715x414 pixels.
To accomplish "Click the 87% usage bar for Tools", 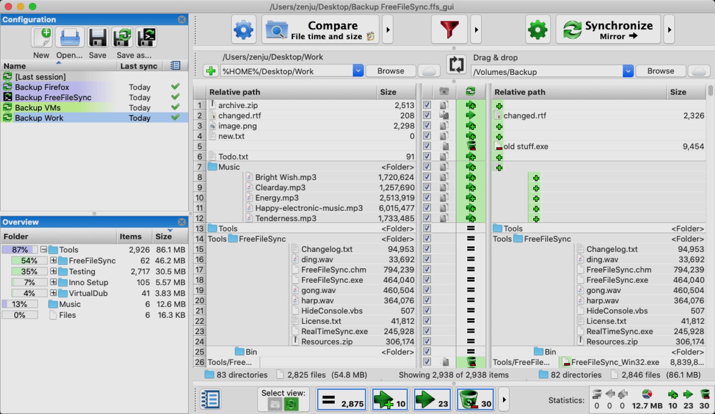I will (x=20, y=249).
